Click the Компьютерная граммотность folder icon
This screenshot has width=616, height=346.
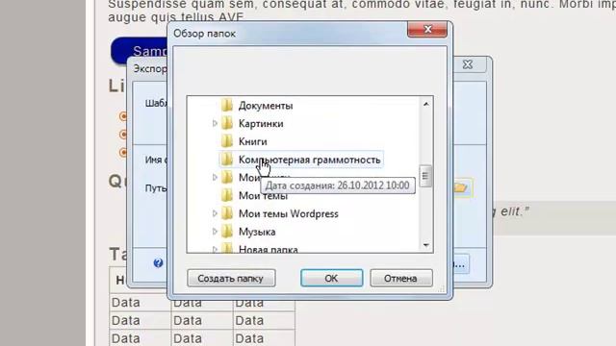[227, 160]
